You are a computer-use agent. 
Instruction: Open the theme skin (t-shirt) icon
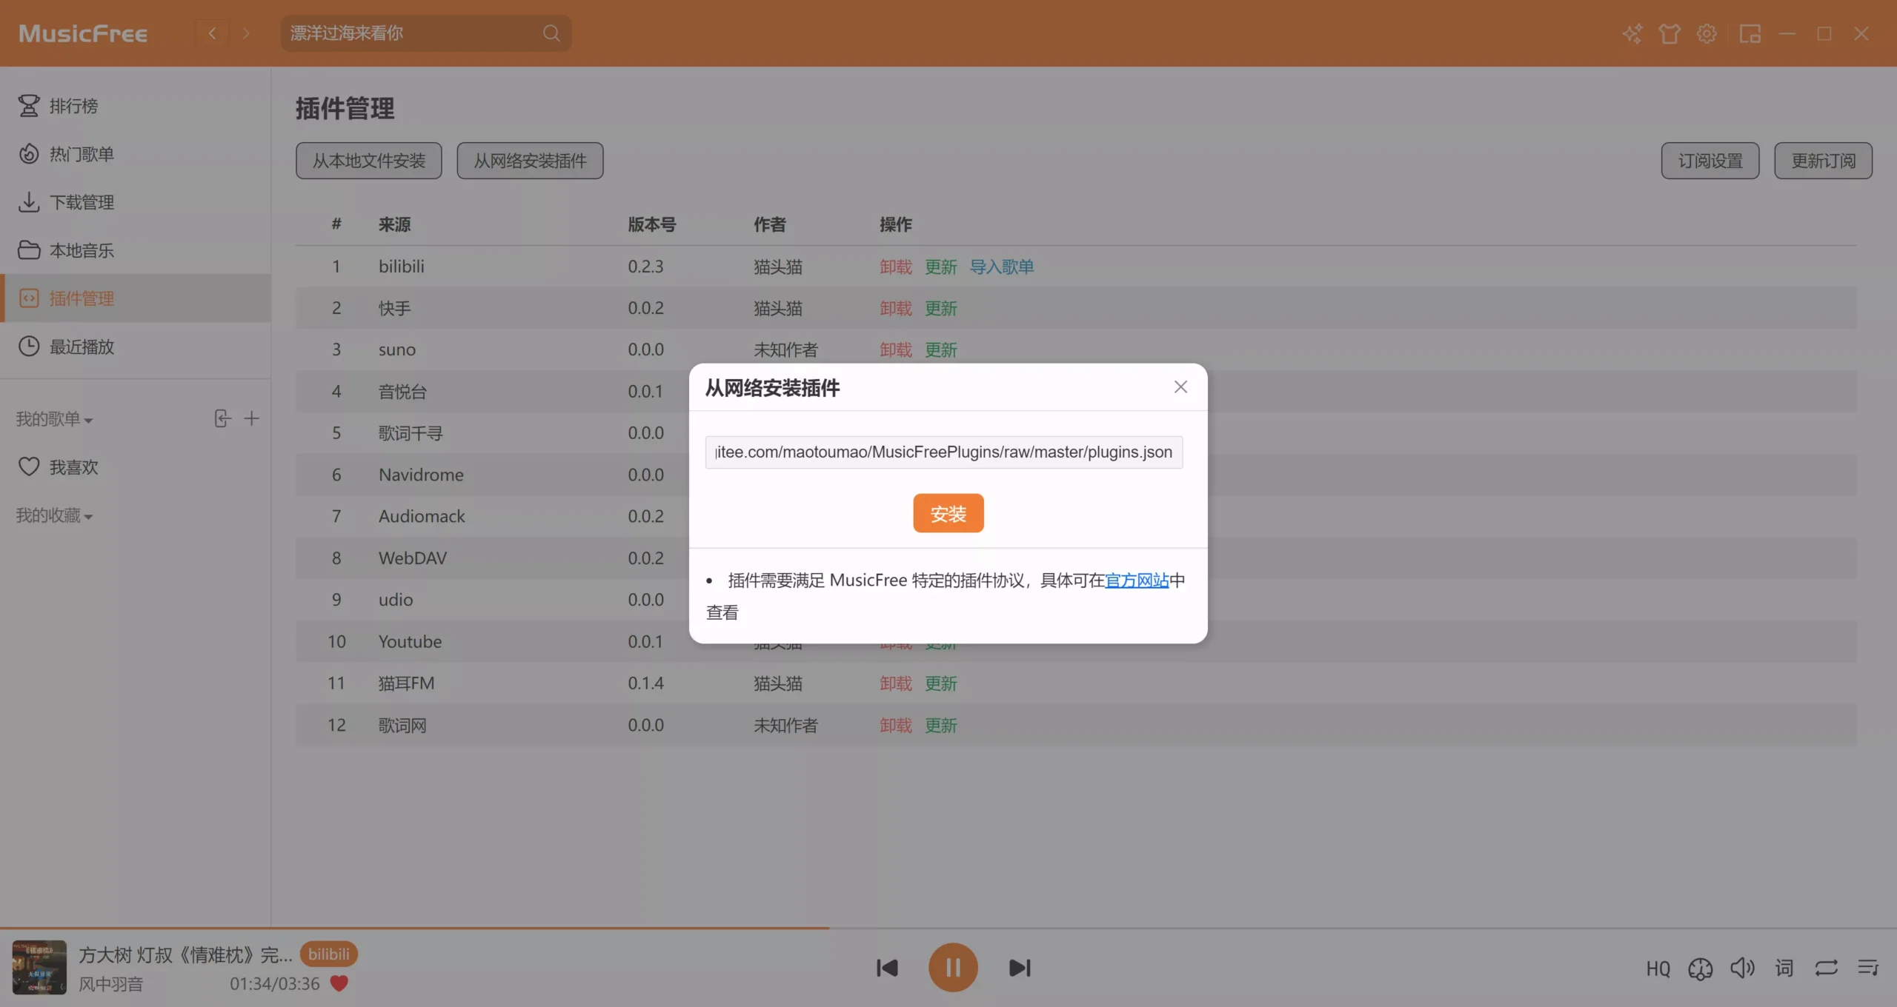1670,33
